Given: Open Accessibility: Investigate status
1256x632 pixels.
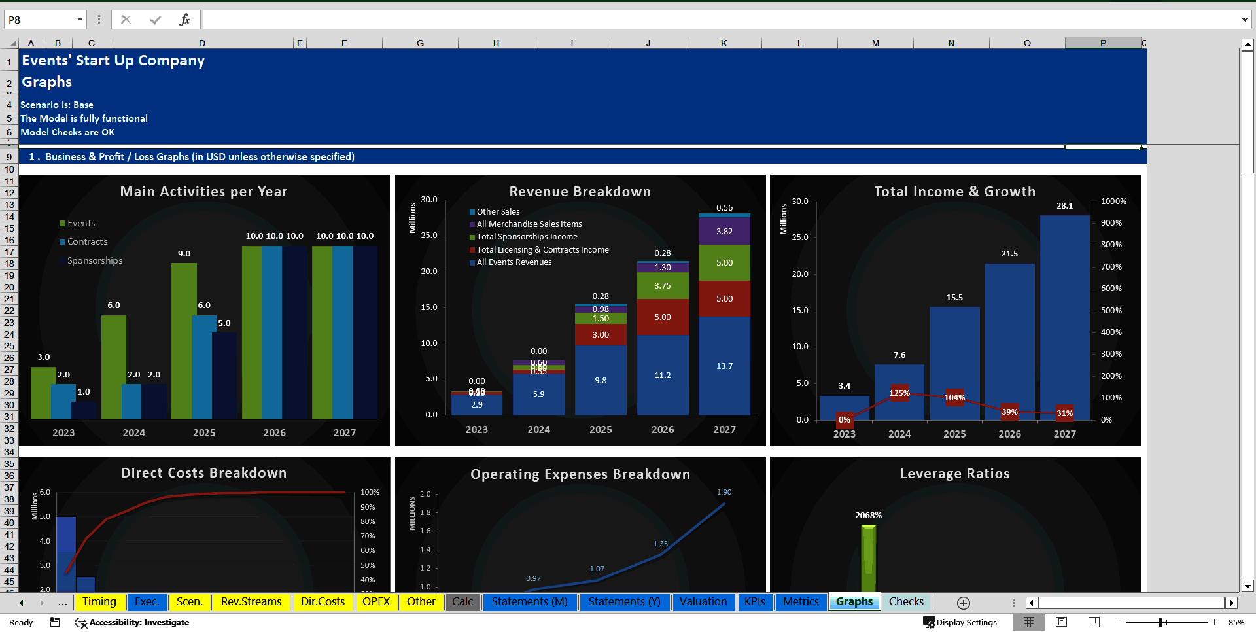Looking at the screenshot, I should coord(132,622).
